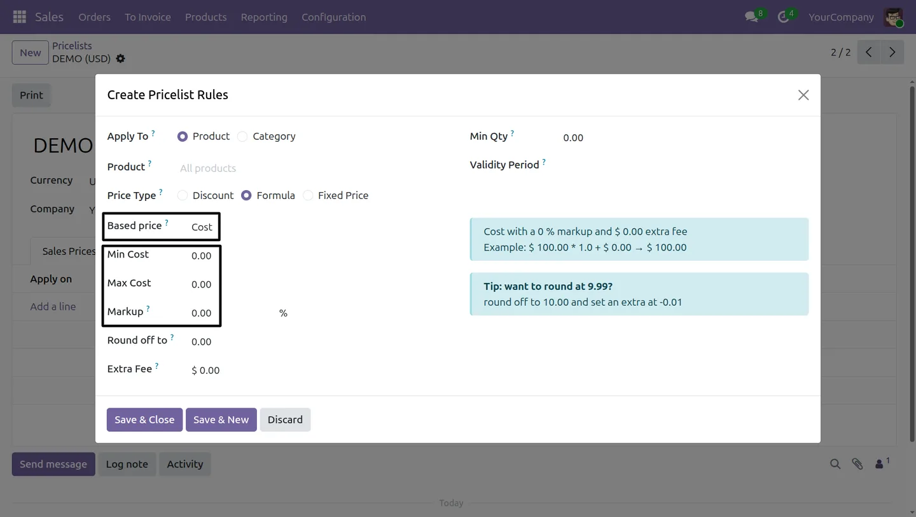Screen dimensions: 916x517
Task: Click the Print button
Action: pyautogui.click(x=31, y=95)
